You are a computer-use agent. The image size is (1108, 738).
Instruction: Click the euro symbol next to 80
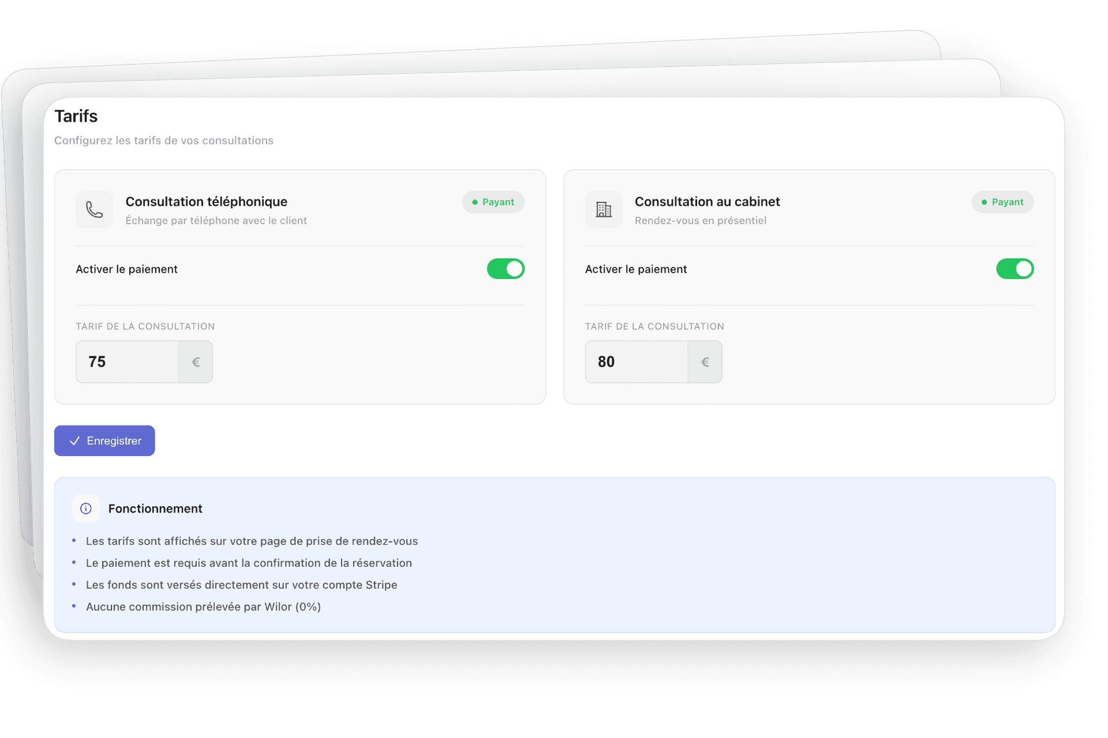click(x=705, y=362)
